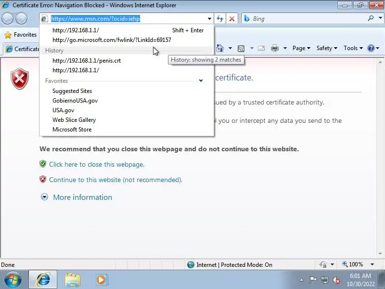
Task: Click the Internet zone globe icon
Action: [x=191, y=264]
